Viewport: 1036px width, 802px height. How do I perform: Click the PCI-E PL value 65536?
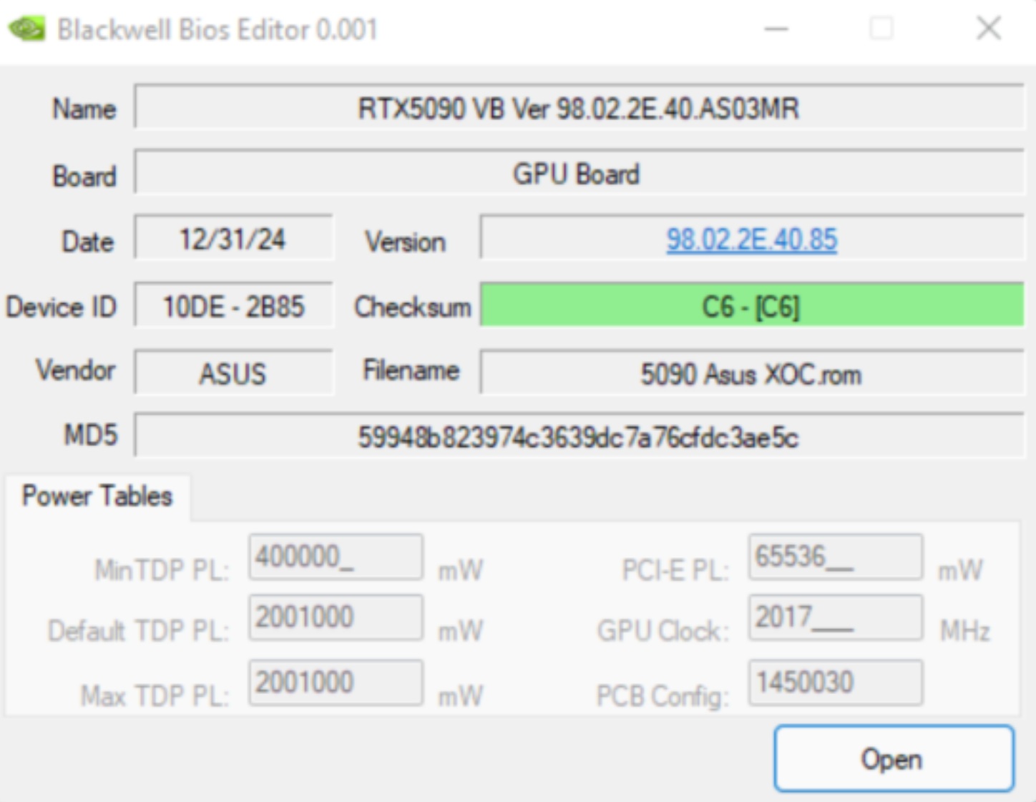tap(835, 556)
